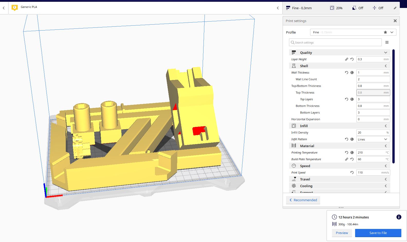This screenshot has width=407, height=242.
Task: Click the 300g · 100.44m material usage text
Action: (x=348, y=224)
